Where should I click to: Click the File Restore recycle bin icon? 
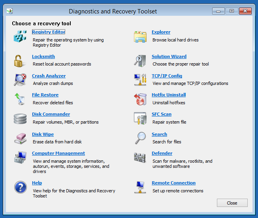pyautogui.click(x=20, y=99)
